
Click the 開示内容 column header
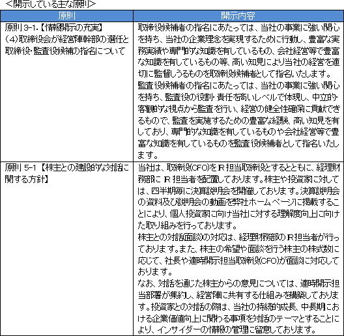238,16
